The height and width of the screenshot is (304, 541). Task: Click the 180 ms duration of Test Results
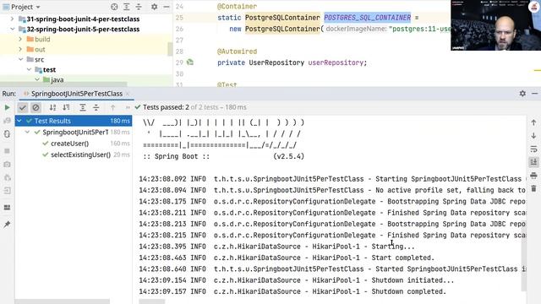point(120,121)
